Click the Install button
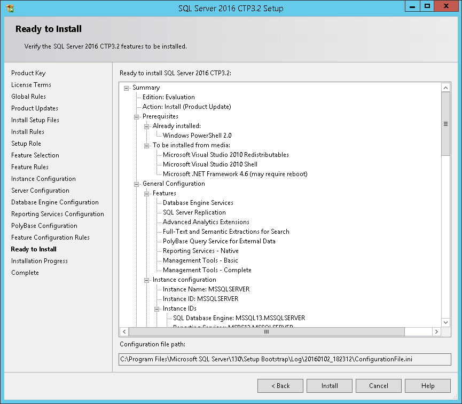Image resolution: width=462 pixels, height=404 pixels. pyautogui.click(x=330, y=386)
